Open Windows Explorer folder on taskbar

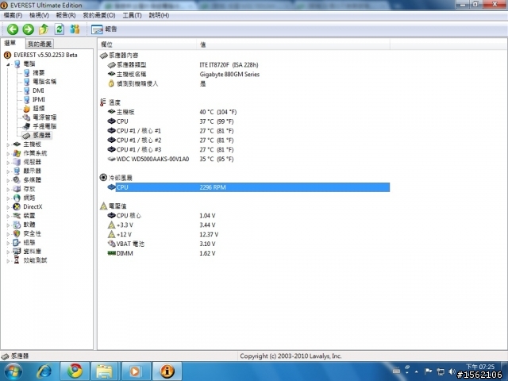click(x=104, y=371)
